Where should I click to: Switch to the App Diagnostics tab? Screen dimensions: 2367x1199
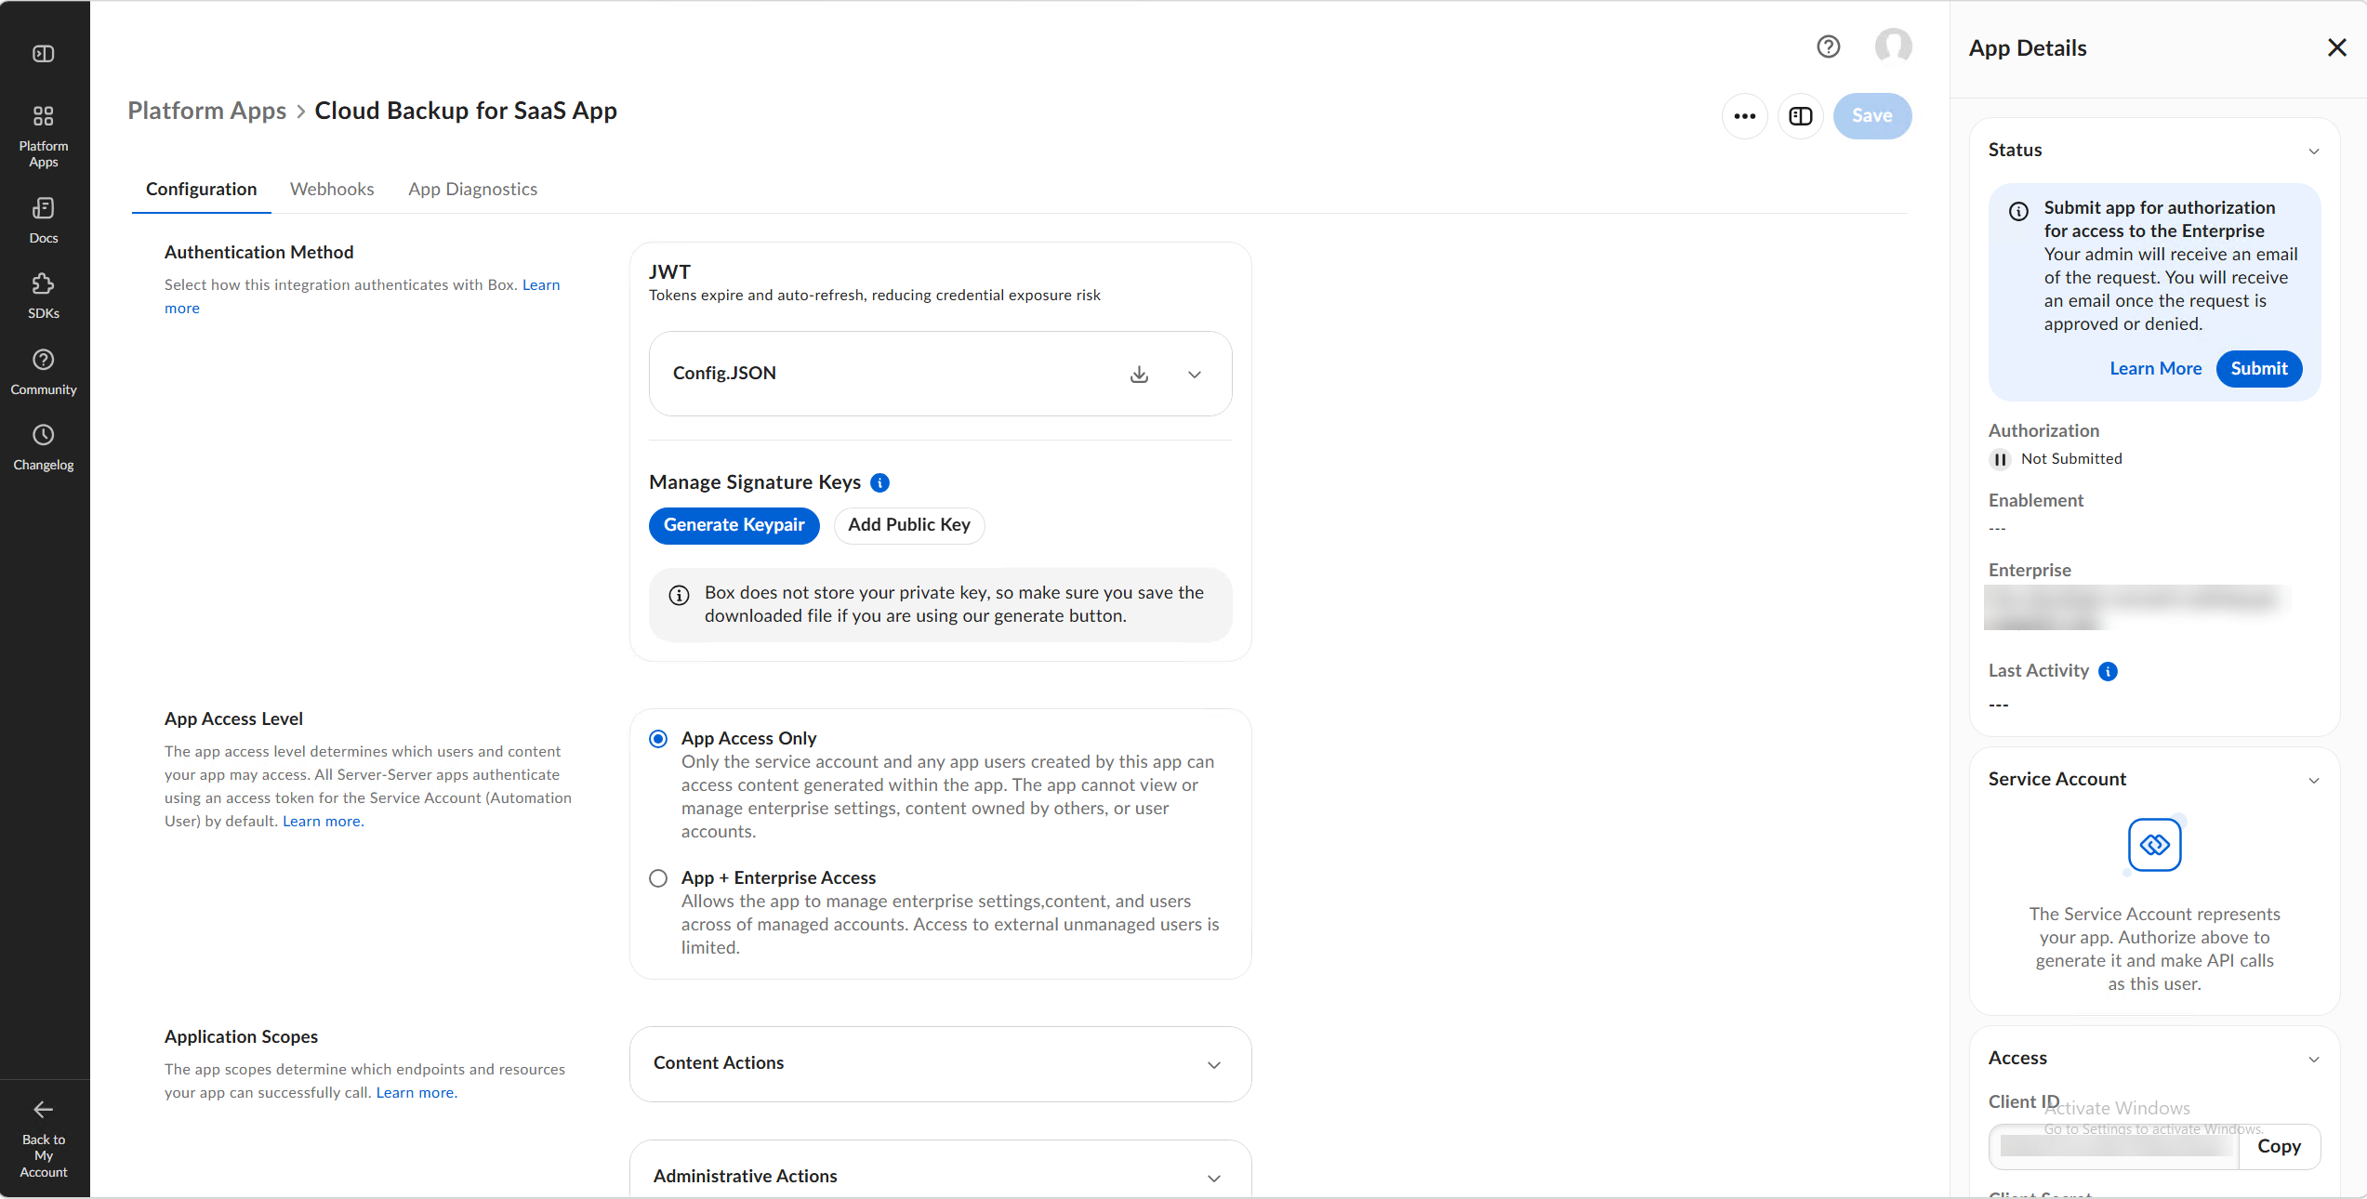472,190
